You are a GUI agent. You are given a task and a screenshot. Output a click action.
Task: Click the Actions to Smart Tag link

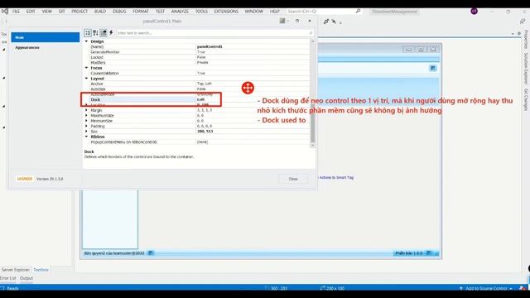336,177
